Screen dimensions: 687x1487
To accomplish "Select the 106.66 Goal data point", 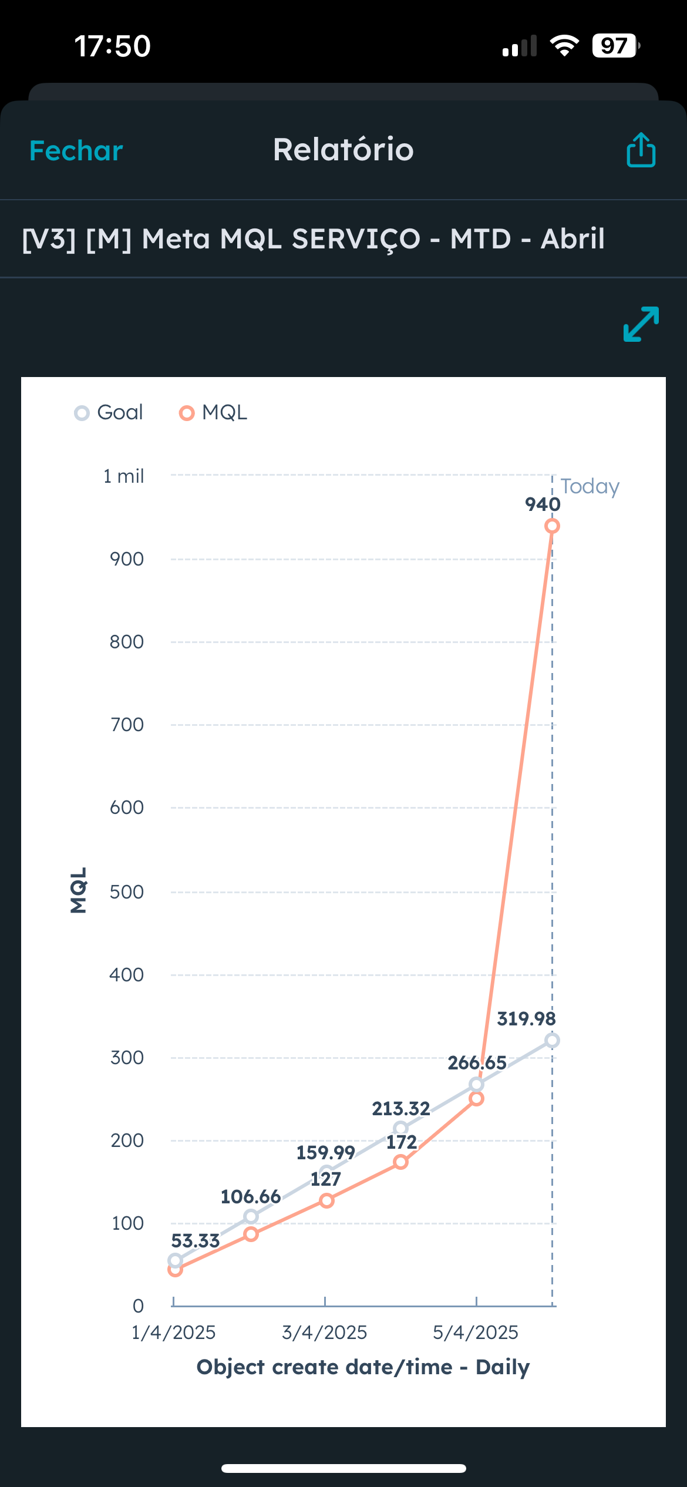I will (x=251, y=1216).
